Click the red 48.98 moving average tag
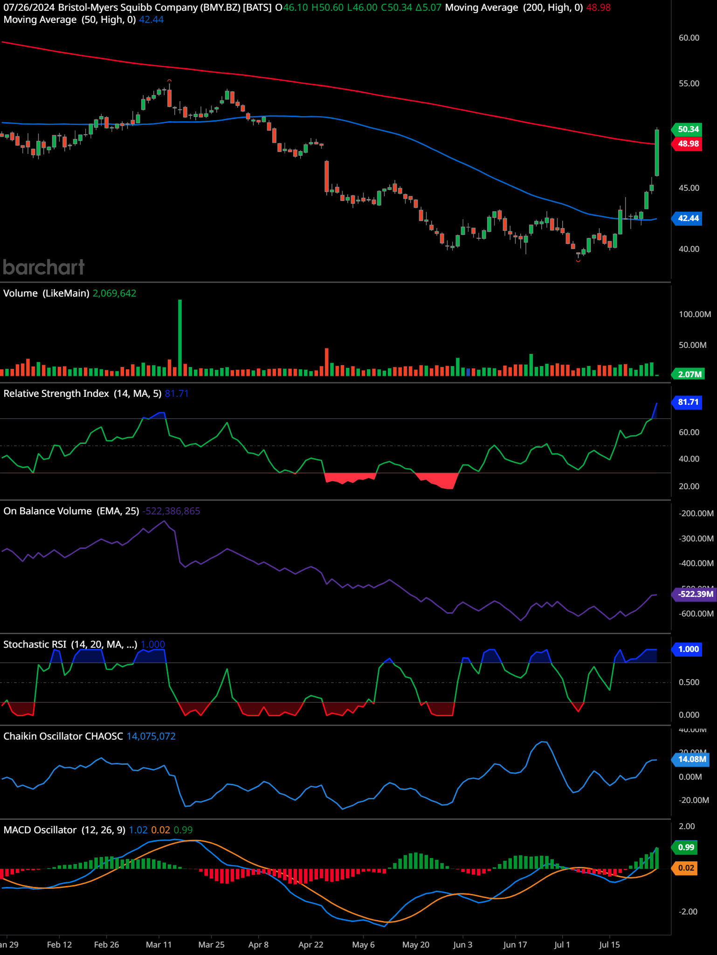Image resolution: width=717 pixels, height=955 pixels. (687, 144)
